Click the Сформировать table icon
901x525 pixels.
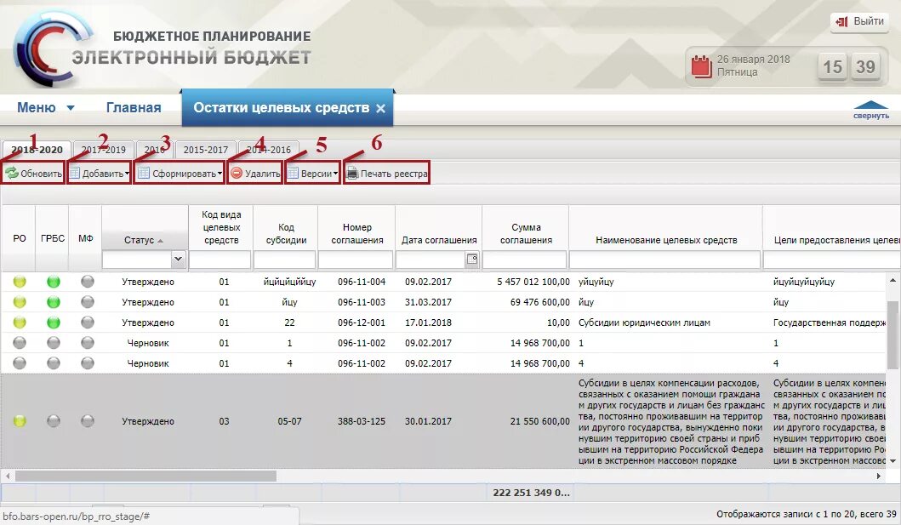coord(144,173)
